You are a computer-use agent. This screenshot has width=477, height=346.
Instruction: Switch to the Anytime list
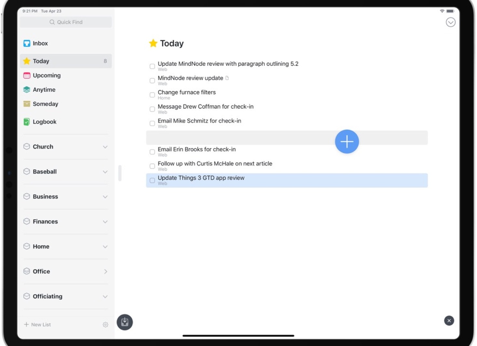44,90
